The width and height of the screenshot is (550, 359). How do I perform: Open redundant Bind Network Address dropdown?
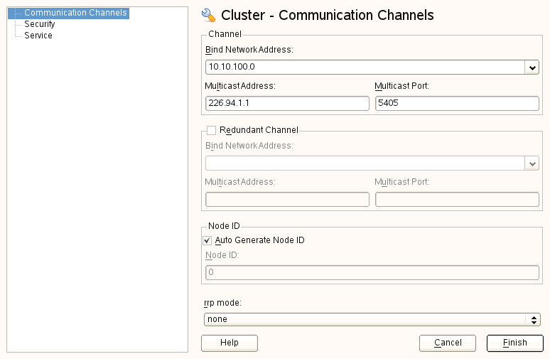(x=532, y=164)
